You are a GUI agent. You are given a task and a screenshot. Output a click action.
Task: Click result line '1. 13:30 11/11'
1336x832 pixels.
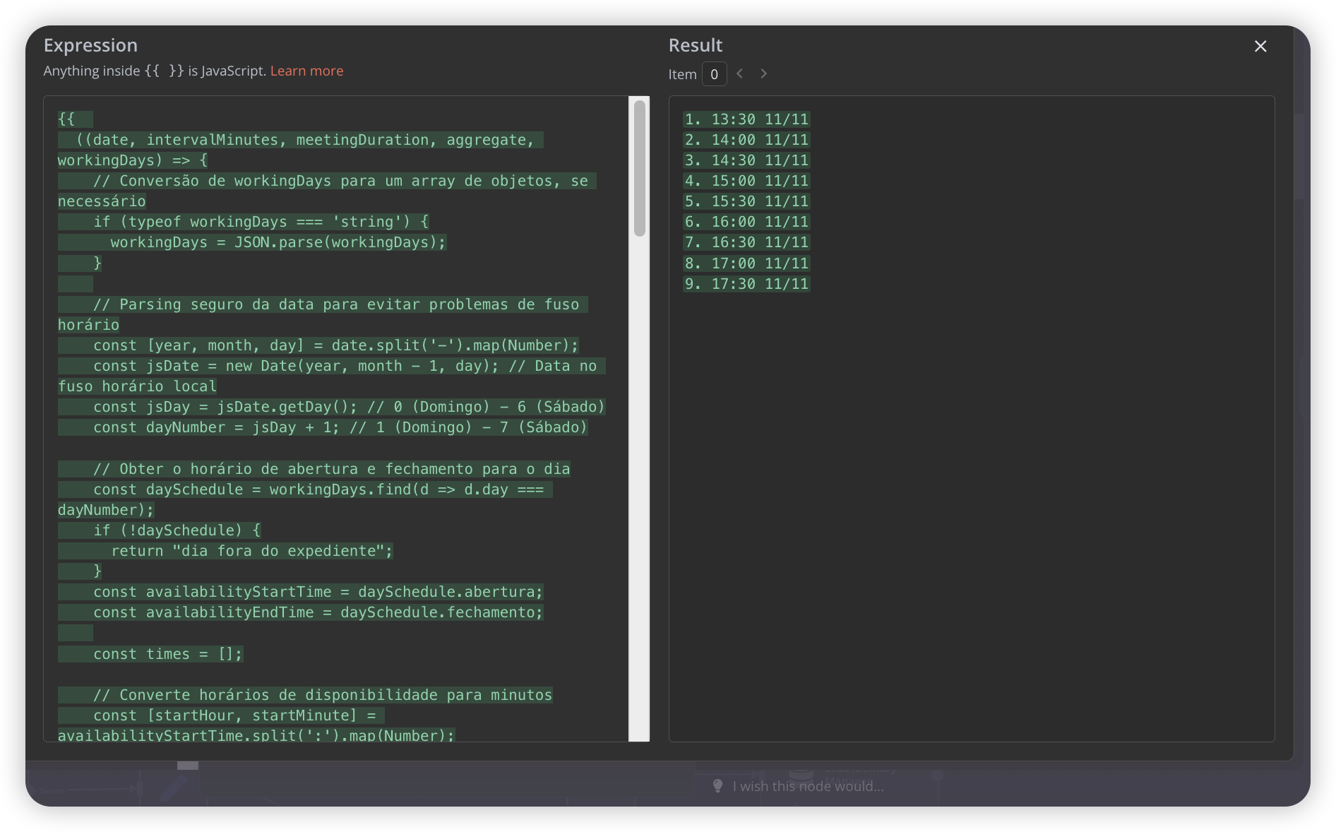pyautogui.click(x=746, y=119)
